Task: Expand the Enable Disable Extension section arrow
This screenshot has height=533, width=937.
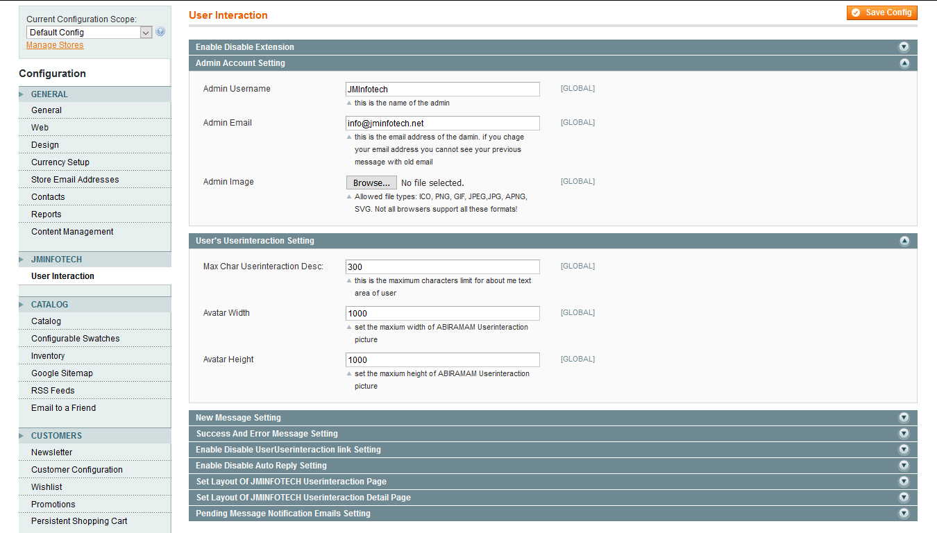Action: point(904,47)
